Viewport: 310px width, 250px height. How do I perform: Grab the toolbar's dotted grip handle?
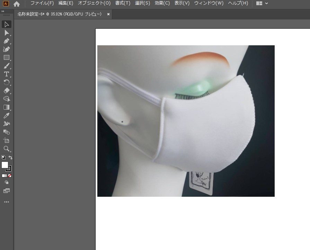tap(6, 15)
